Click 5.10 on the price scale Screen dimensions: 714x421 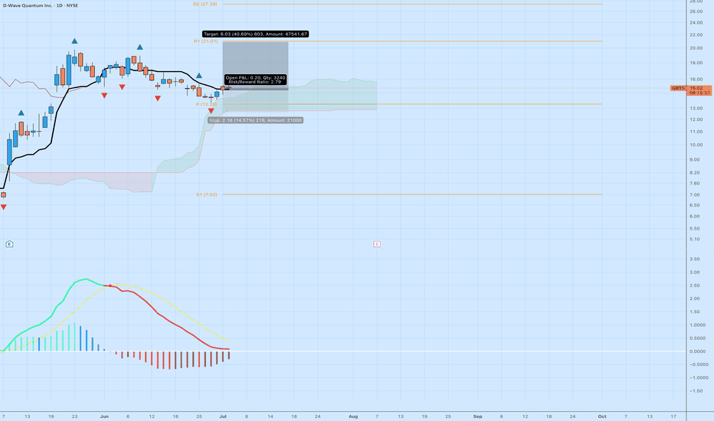pyautogui.click(x=695, y=239)
